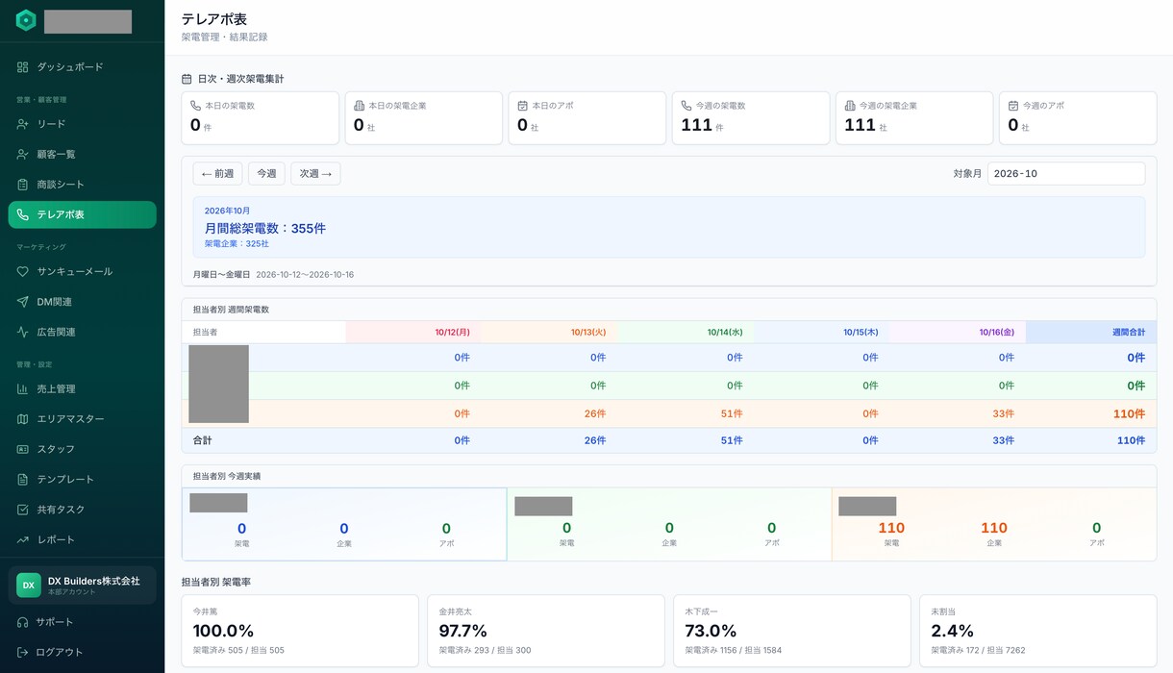This screenshot has width=1173, height=673.
Task: Click the ダッシュボード grid icon
Action: tap(23, 67)
